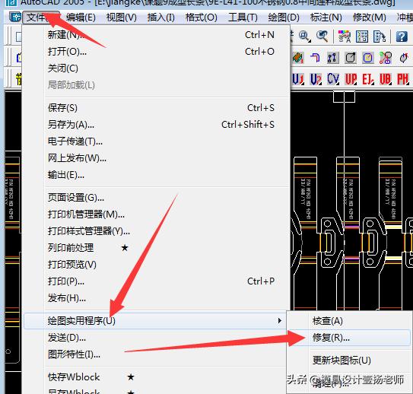Select the U2 punch tool icon
413x394 pixels.
[316, 79]
